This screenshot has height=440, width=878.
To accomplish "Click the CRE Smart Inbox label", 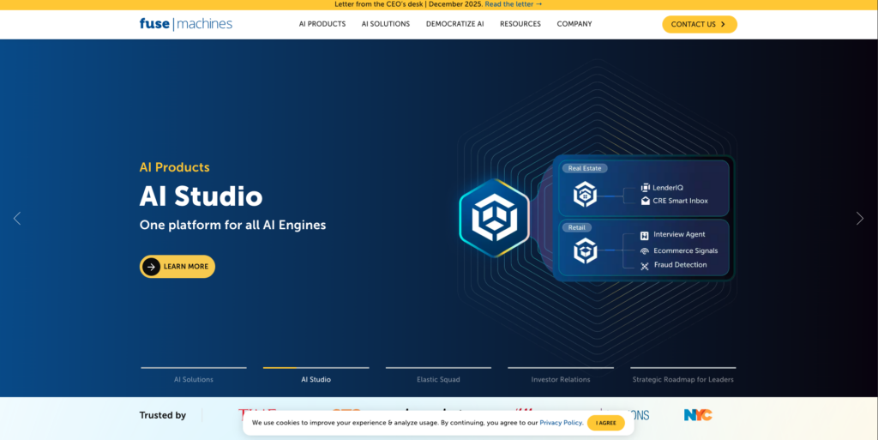I will (x=680, y=201).
